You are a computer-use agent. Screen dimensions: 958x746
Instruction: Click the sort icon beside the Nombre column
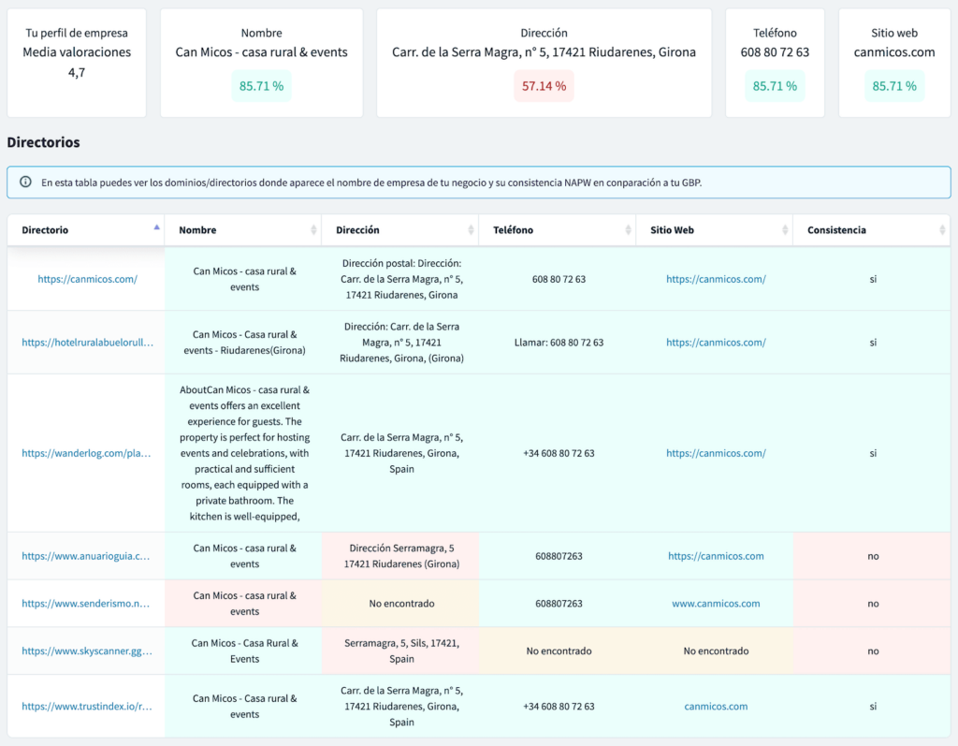pyautogui.click(x=313, y=229)
